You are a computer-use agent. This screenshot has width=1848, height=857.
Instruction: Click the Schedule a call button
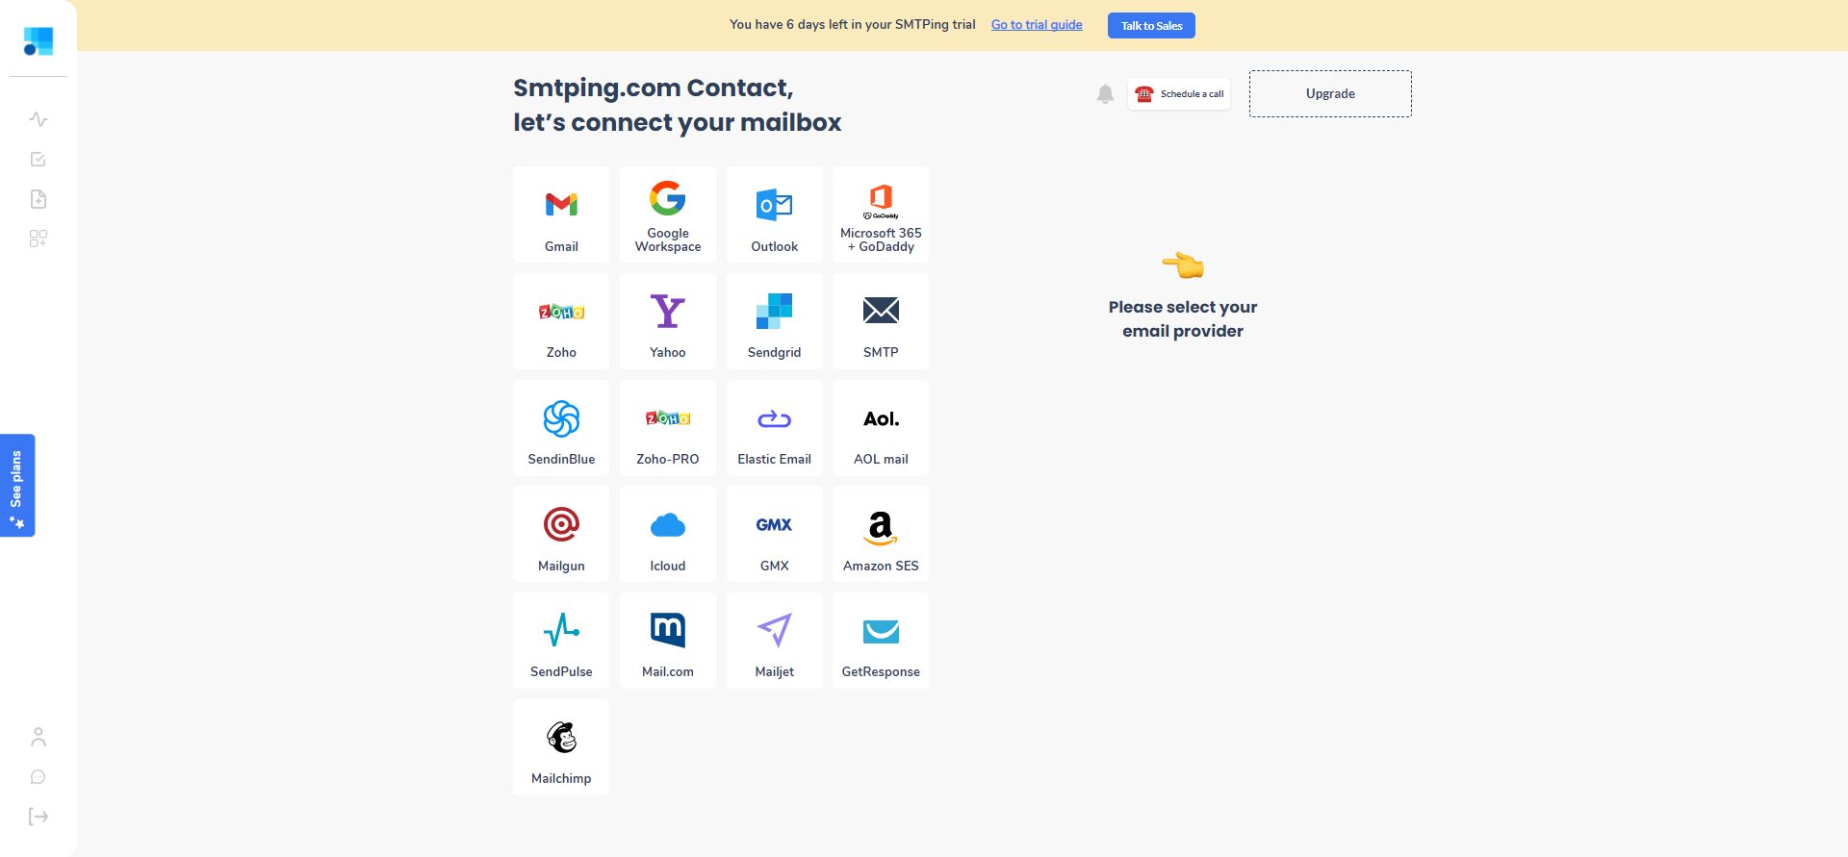coord(1179,94)
